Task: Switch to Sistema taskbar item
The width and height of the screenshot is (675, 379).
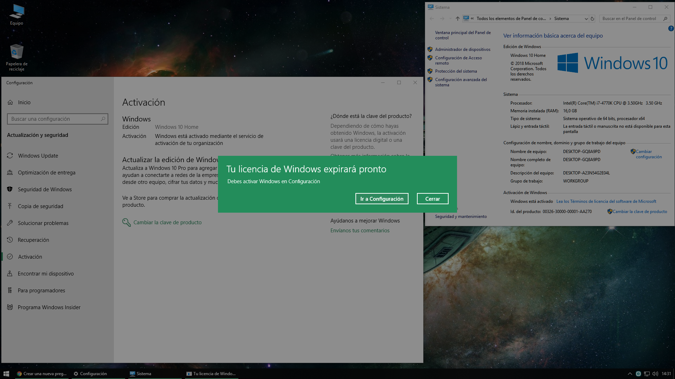Action: pyautogui.click(x=155, y=374)
